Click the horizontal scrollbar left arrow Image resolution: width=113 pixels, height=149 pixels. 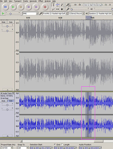(21, 141)
